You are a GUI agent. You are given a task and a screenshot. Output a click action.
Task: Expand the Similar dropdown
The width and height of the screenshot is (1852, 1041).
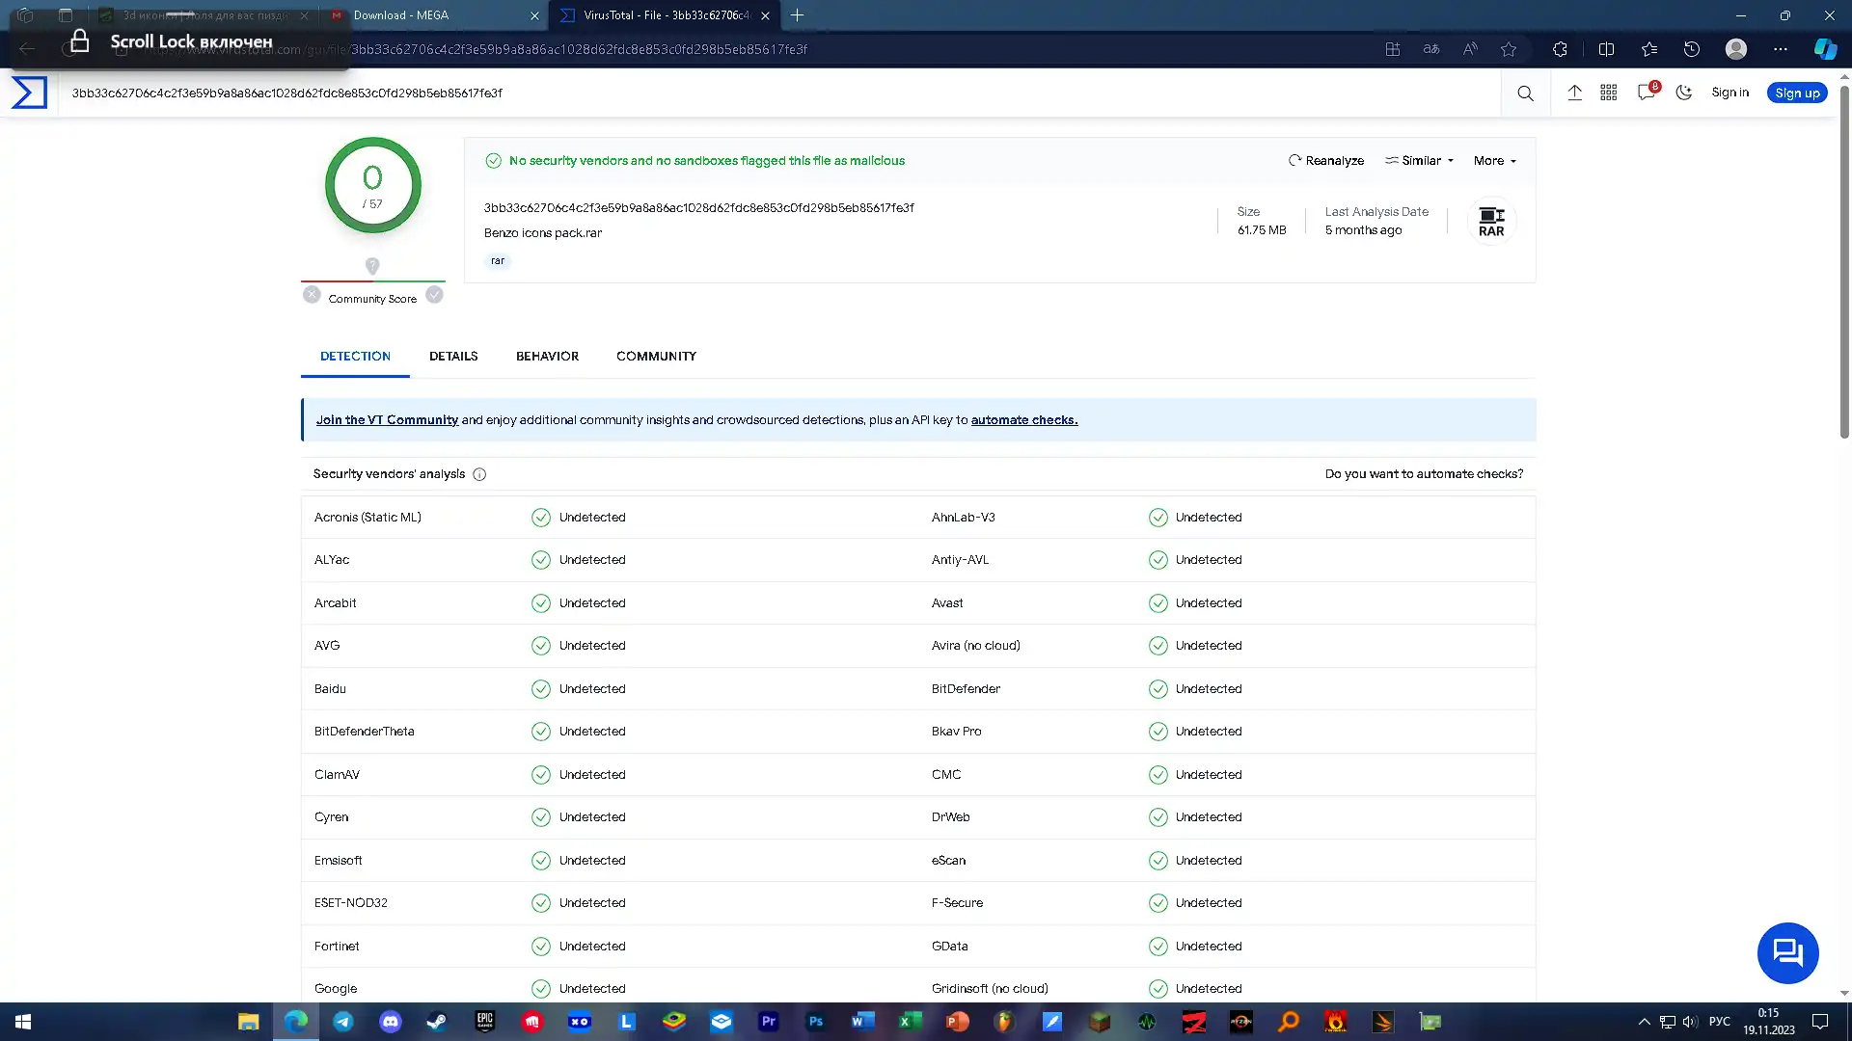(x=1419, y=161)
